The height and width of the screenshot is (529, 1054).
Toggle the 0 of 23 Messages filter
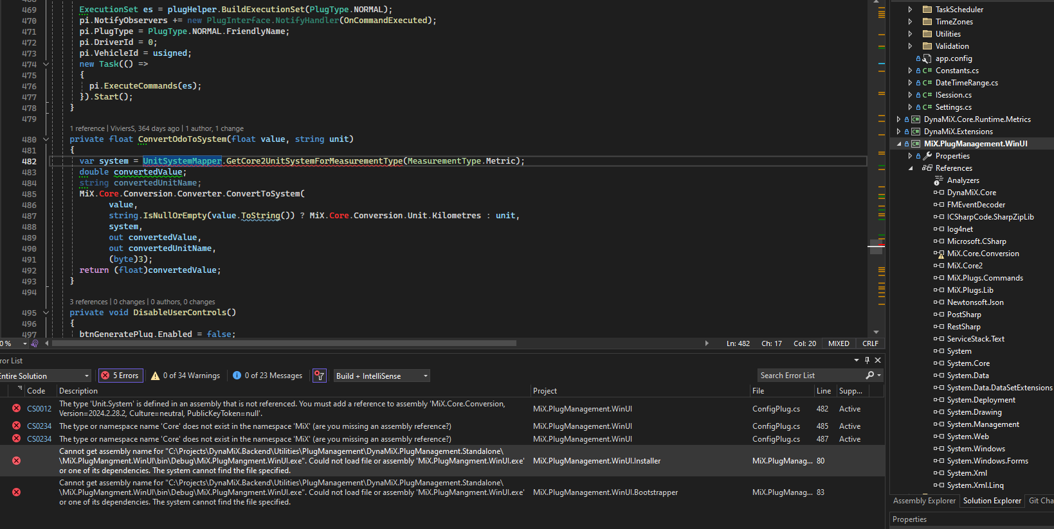[x=268, y=376]
